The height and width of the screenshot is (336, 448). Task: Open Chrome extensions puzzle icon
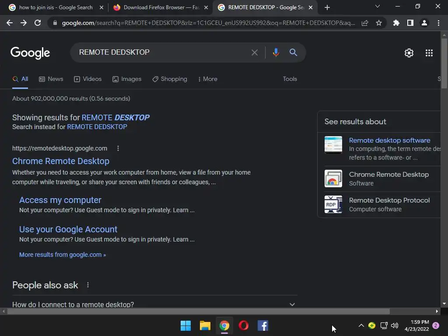point(396,23)
